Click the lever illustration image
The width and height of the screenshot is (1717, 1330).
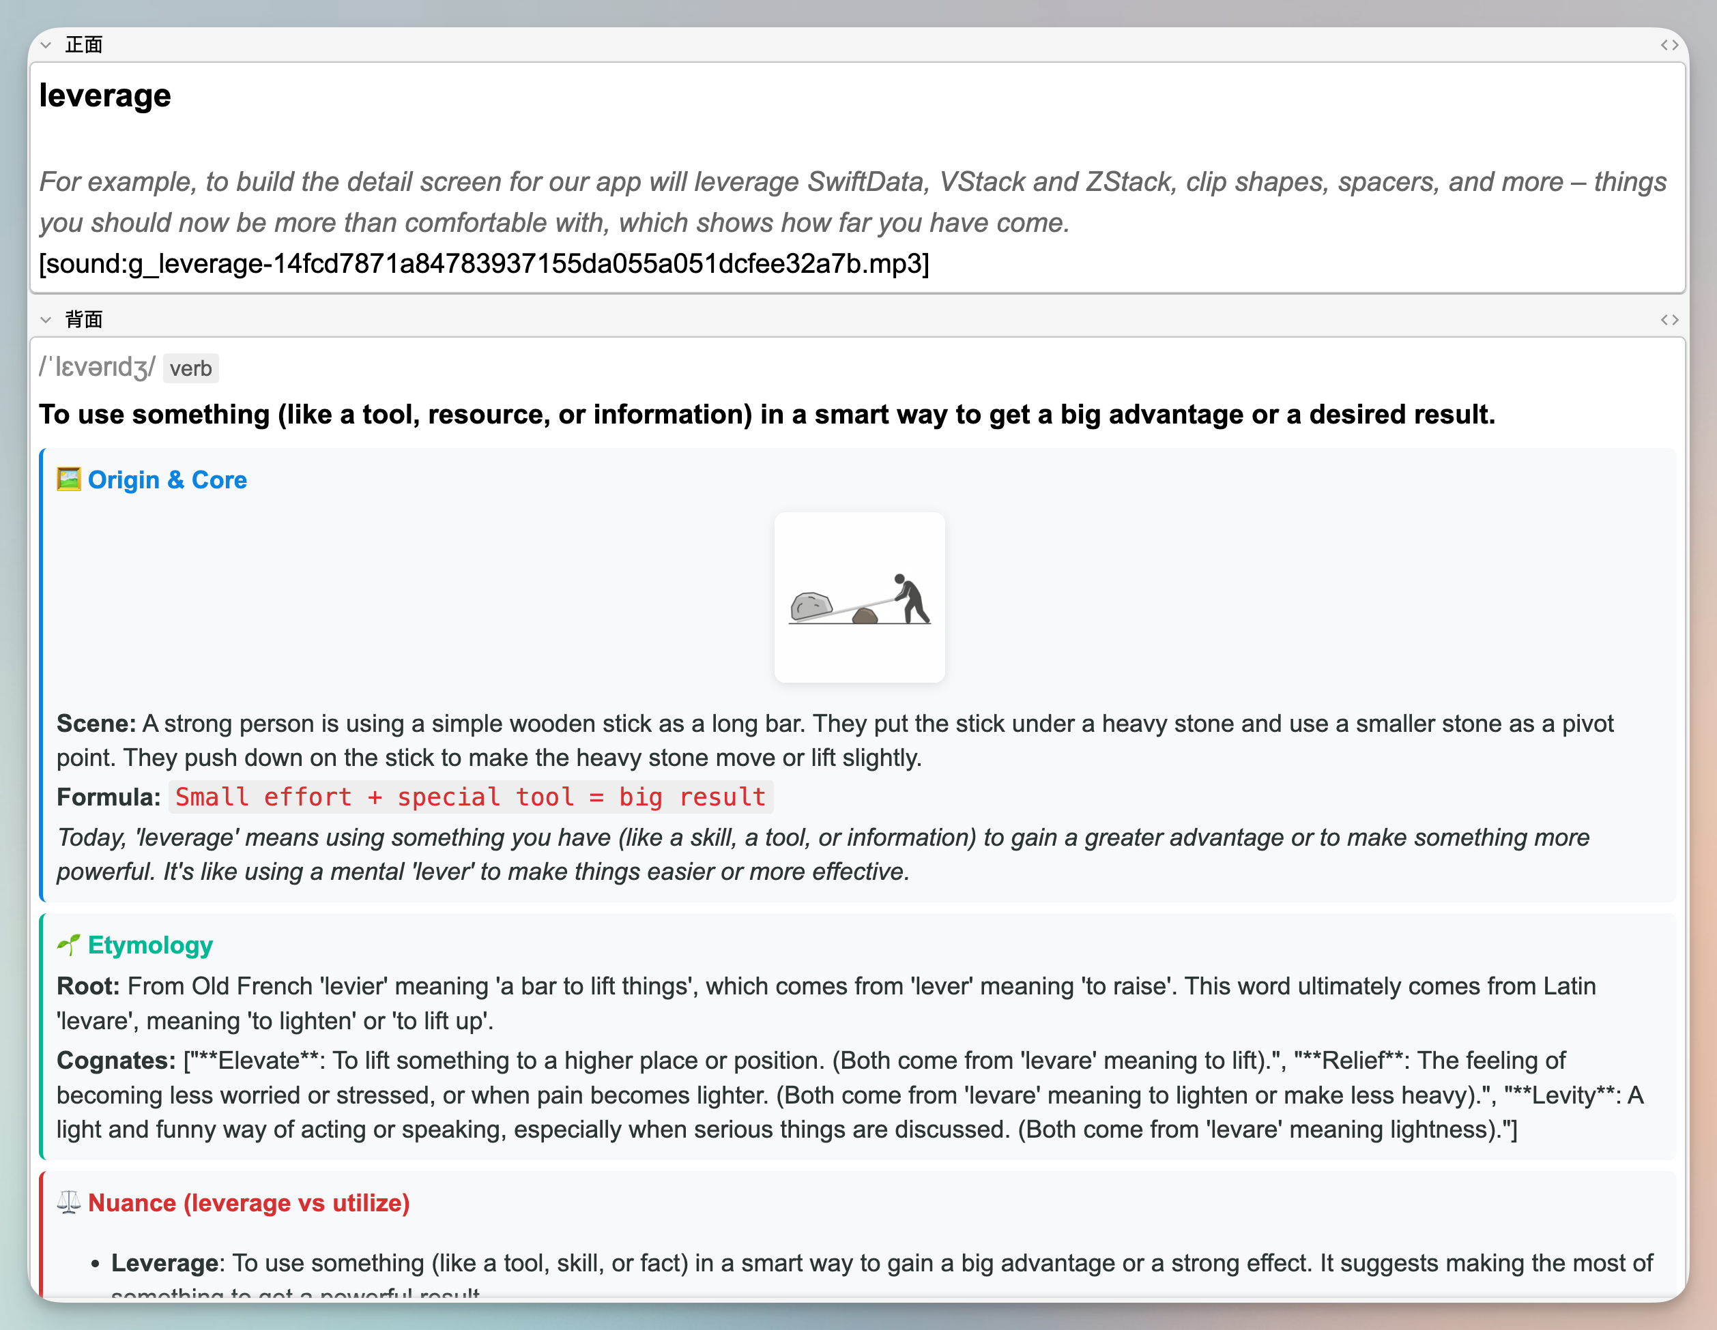coord(859,598)
